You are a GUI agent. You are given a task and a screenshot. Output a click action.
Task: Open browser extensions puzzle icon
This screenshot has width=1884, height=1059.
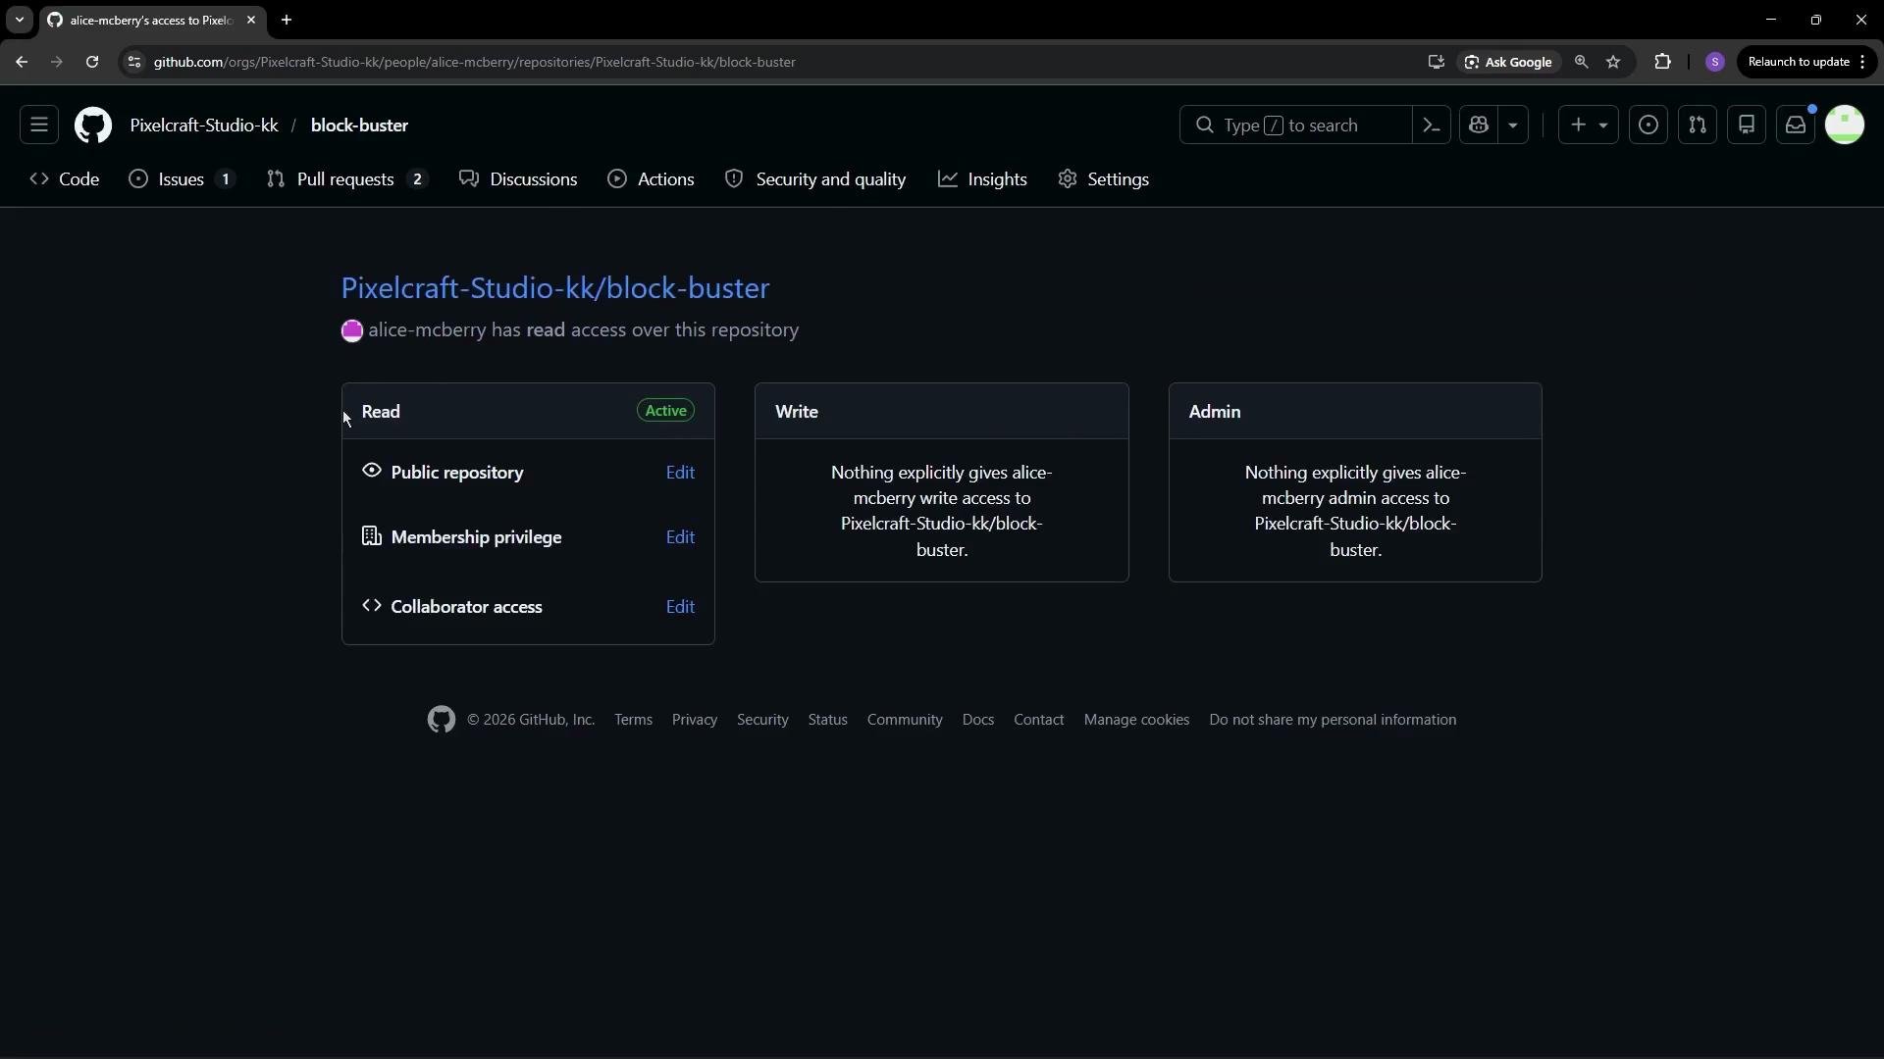(x=1662, y=62)
